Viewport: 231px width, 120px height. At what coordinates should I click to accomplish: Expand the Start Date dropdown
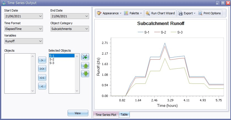click(x=41, y=16)
